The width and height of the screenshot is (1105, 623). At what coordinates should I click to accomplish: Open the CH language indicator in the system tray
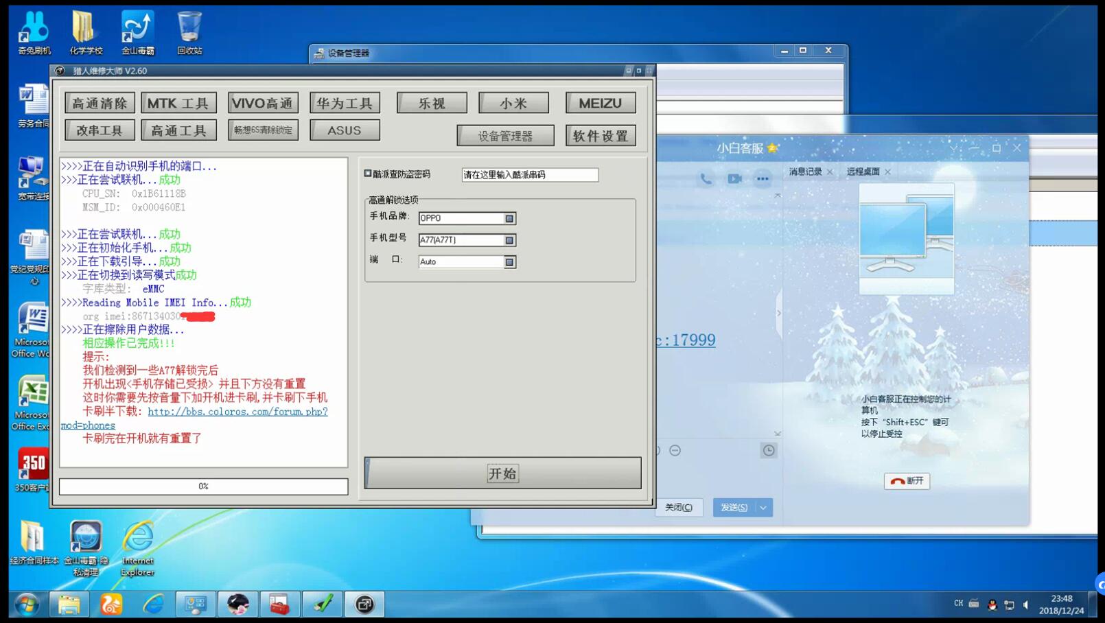click(958, 604)
